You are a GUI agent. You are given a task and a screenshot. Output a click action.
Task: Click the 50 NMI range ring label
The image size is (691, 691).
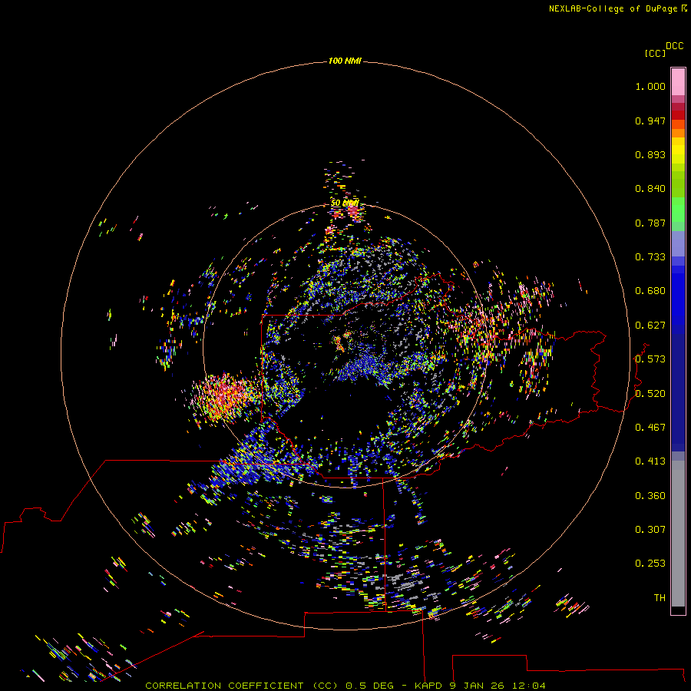(x=345, y=203)
